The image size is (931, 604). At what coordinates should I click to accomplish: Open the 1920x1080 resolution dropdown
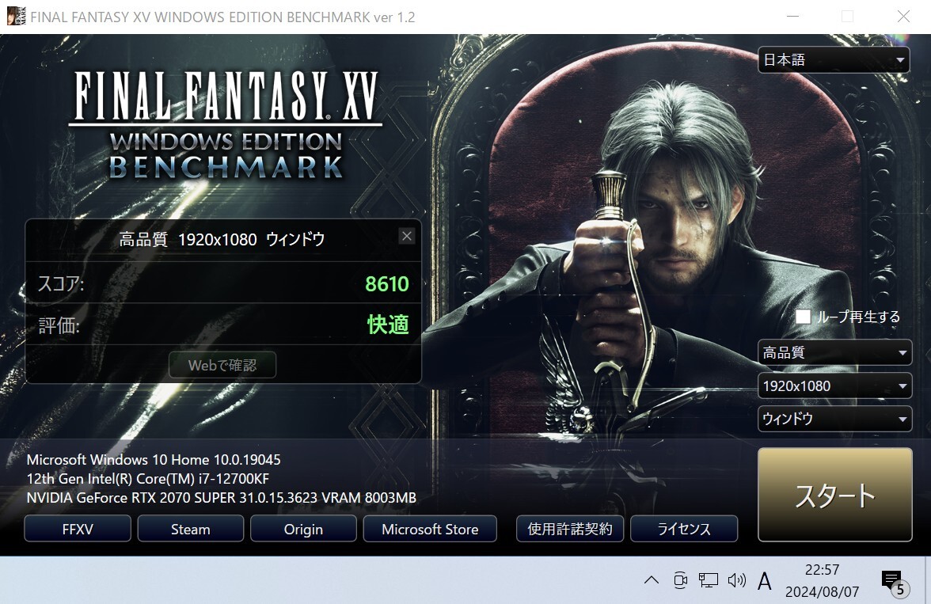834,386
